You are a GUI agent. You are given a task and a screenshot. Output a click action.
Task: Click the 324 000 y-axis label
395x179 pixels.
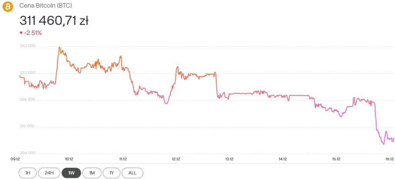click(x=27, y=100)
